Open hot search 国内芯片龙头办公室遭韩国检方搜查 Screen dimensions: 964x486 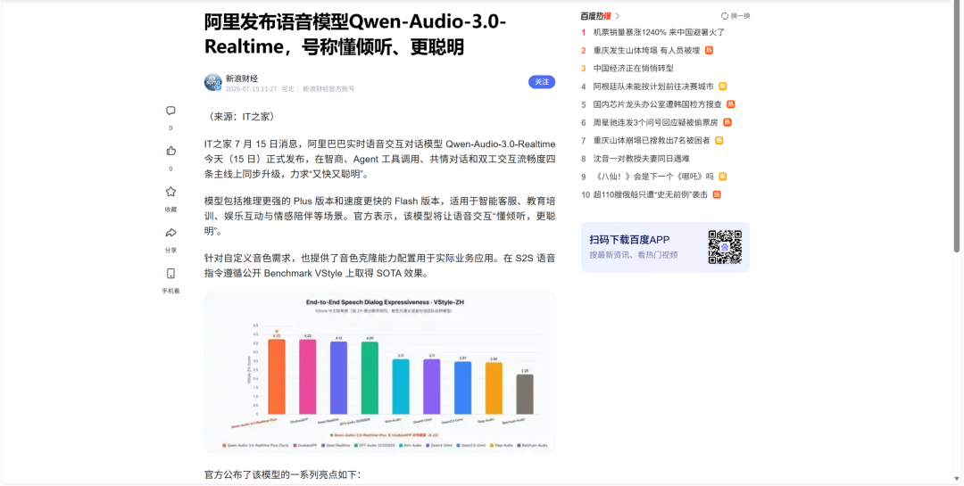657,104
